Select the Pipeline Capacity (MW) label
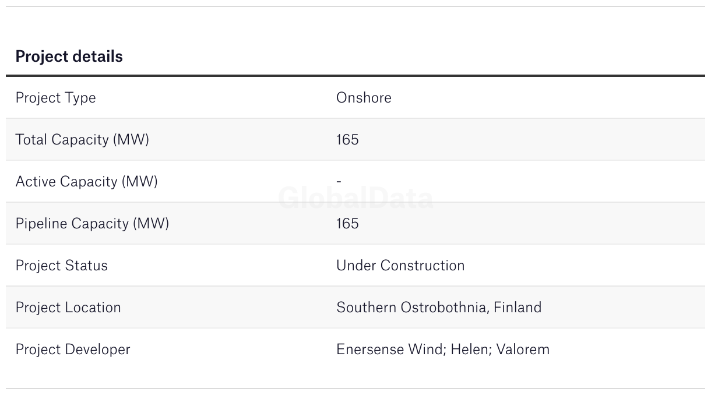The width and height of the screenshot is (711, 395). [92, 224]
